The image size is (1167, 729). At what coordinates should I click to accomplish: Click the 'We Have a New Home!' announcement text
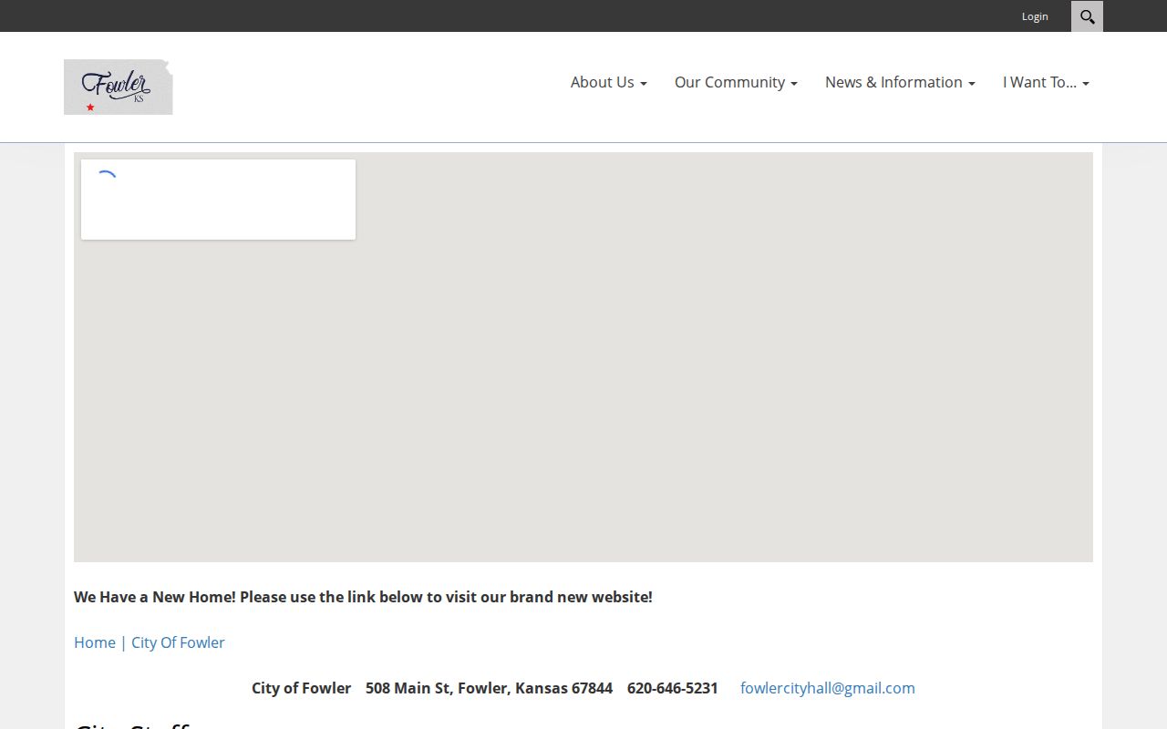[x=363, y=597]
